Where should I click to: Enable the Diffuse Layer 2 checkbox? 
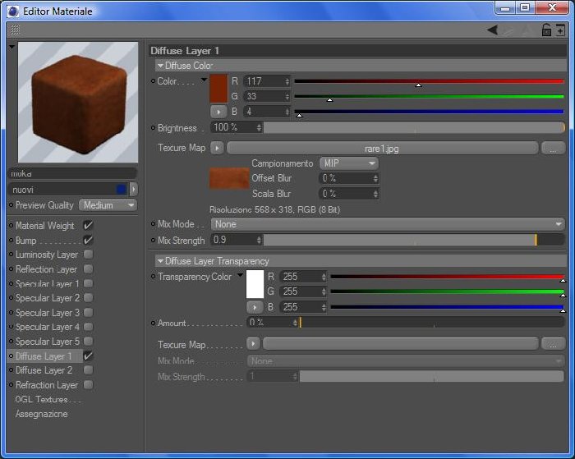89,370
